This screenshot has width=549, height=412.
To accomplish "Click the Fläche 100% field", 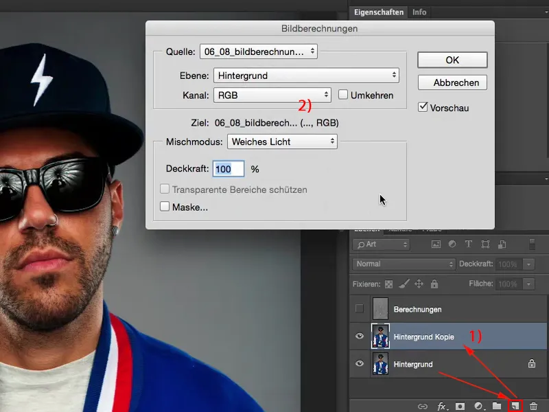I will [508, 284].
